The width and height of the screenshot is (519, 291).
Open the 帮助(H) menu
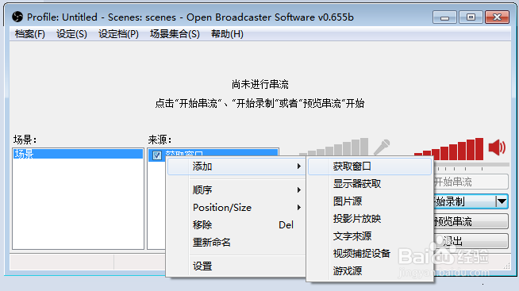[x=227, y=34]
